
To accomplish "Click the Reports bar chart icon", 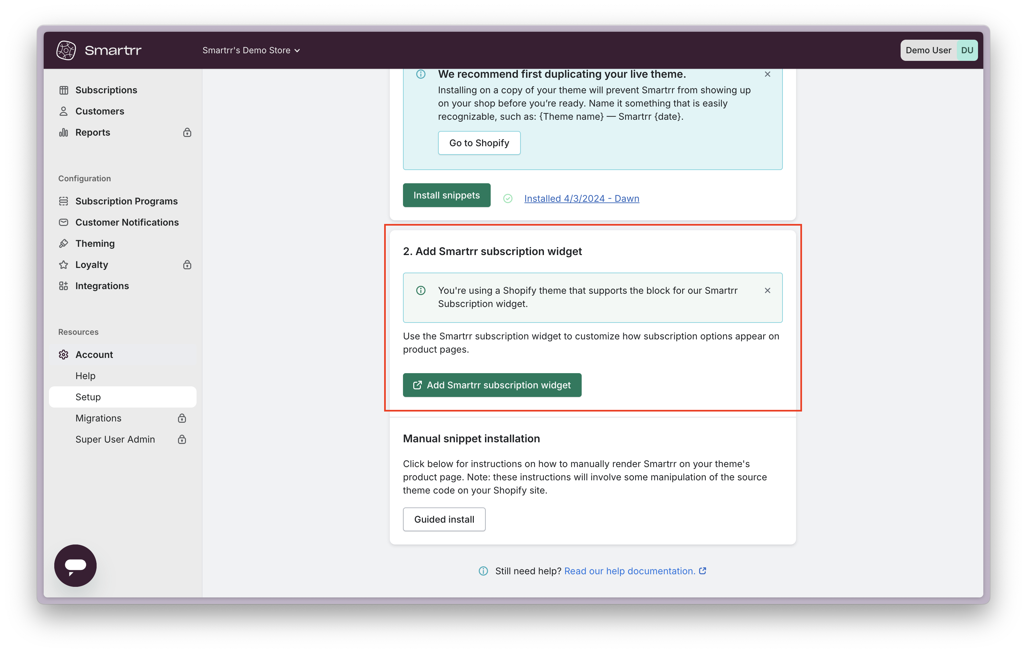I will 64,133.
